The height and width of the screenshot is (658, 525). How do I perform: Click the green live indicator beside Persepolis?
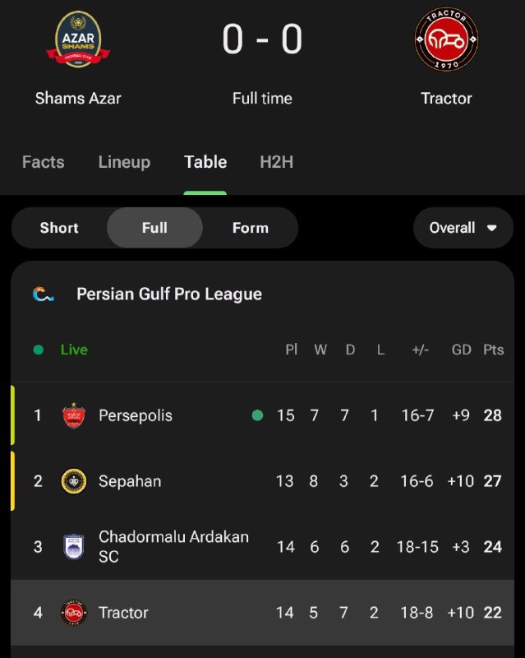[257, 415]
